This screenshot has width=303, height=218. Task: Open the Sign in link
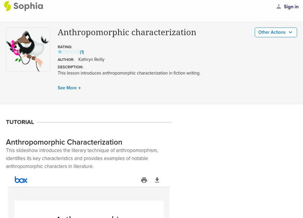[291, 6]
